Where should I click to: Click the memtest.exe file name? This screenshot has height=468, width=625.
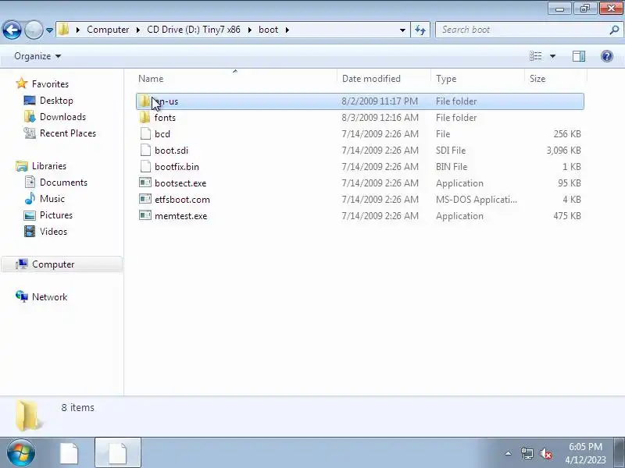pyautogui.click(x=180, y=215)
